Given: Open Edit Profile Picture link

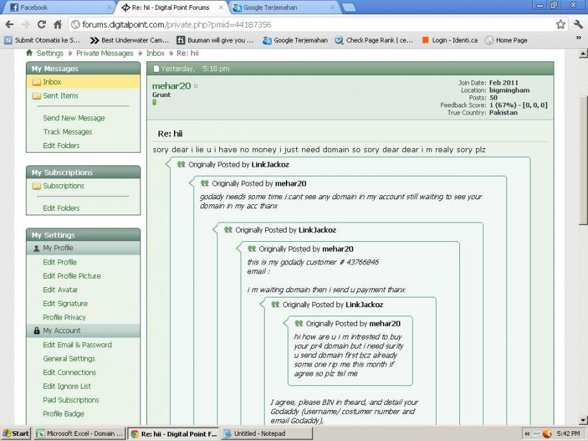Looking at the screenshot, I should point(72,276).
